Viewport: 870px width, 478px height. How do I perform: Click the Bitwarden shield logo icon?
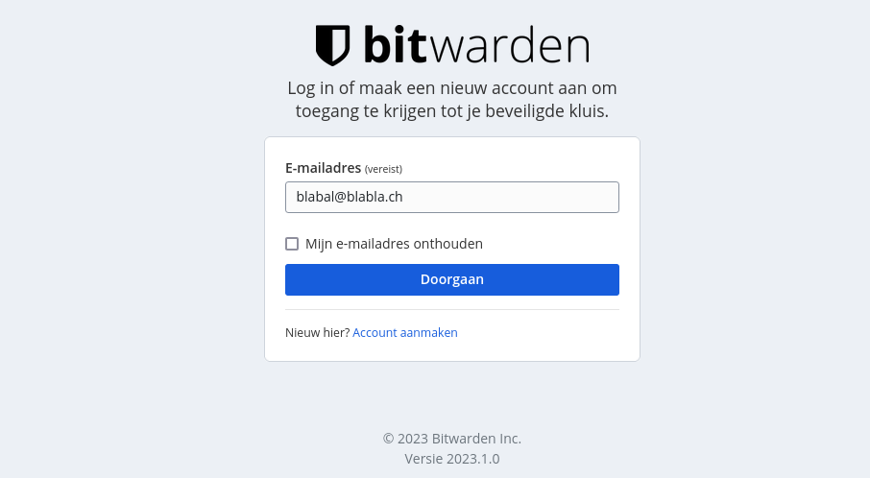pos(332,45)
